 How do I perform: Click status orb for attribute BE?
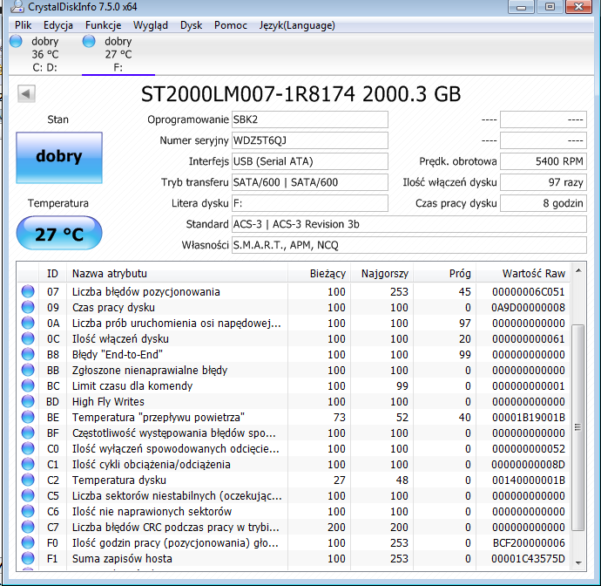[x=28, y=418]
